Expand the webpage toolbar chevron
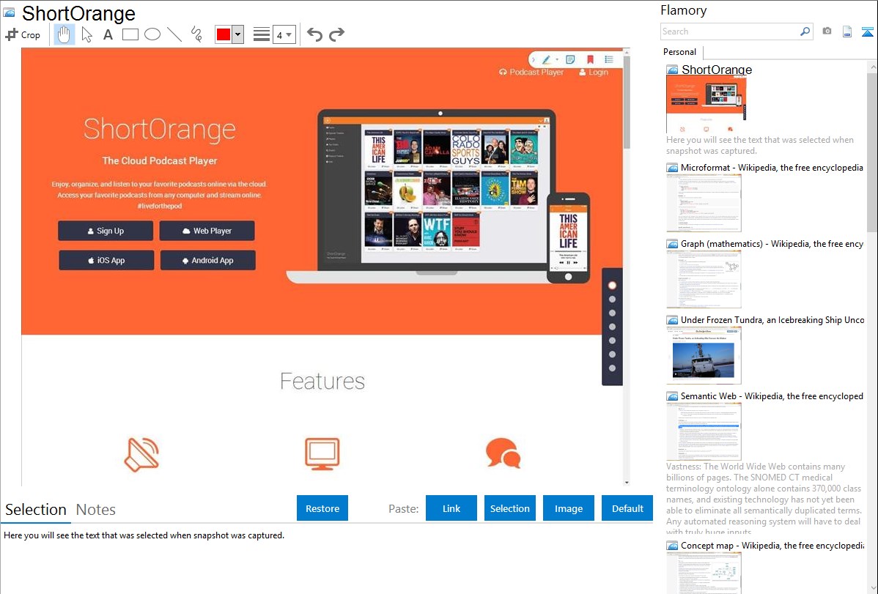Image resolution: width=878 pixels, height=594 pixels. [533, 59]
